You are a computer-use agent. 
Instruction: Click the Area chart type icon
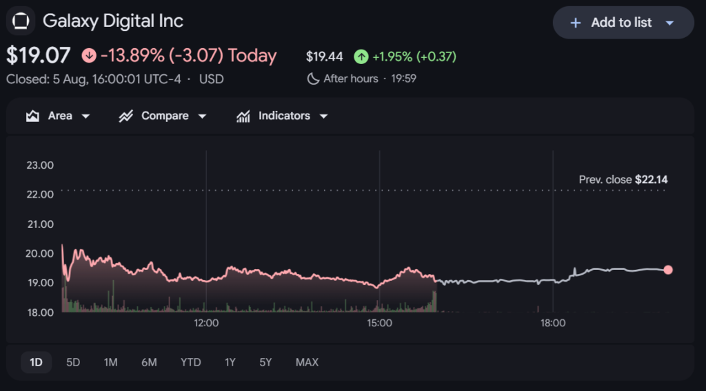click(32, 116)
